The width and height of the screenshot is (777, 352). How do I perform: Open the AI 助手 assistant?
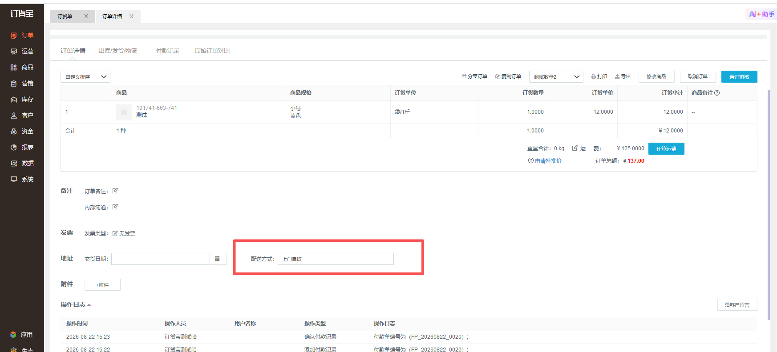tap(761, 14)
